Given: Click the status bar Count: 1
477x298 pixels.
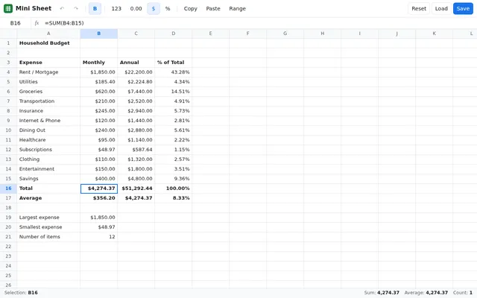Looking at the screenshot, I should click(x=463, y=293).
